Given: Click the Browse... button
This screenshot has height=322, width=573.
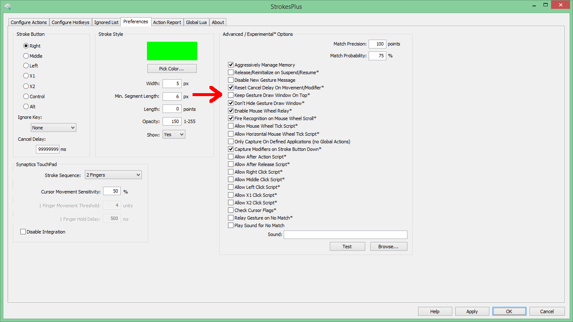Looking at the screenshot, I should (x=388, y=247).
